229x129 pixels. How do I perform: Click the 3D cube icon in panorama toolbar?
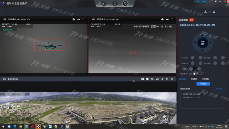pos(167,79)
